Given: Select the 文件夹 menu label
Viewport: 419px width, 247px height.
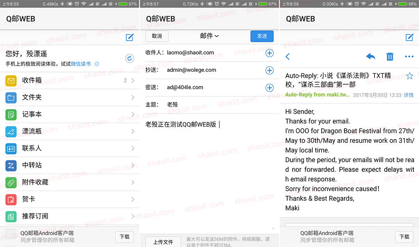Looking at the screenshot, I should (32, 97).
